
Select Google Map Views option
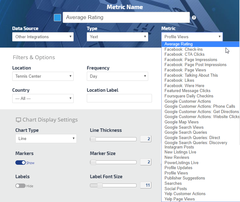[x=181, y=122]
